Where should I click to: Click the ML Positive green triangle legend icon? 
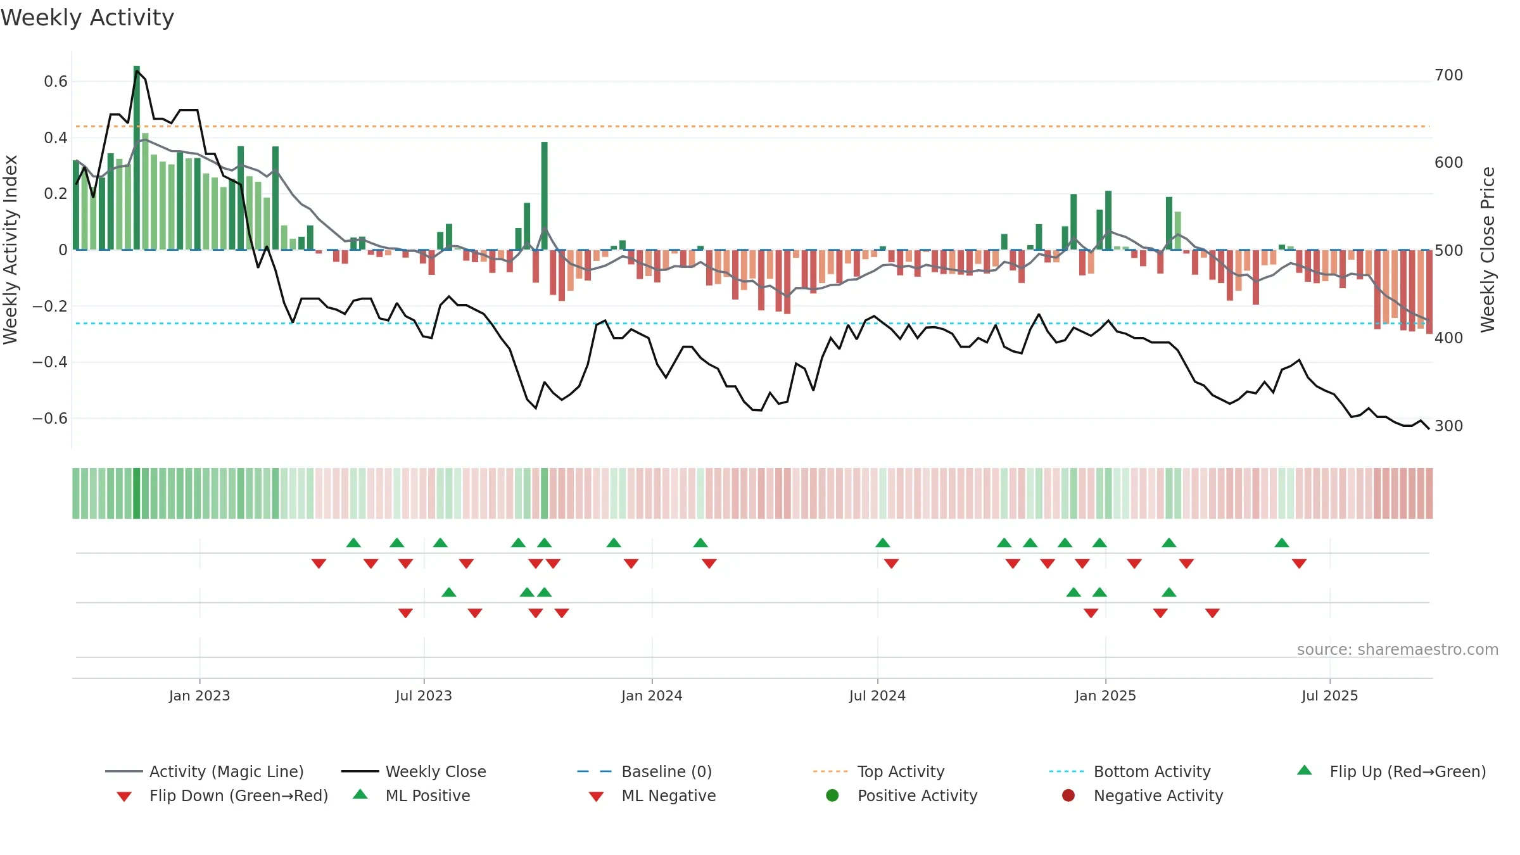pos(360,794)
